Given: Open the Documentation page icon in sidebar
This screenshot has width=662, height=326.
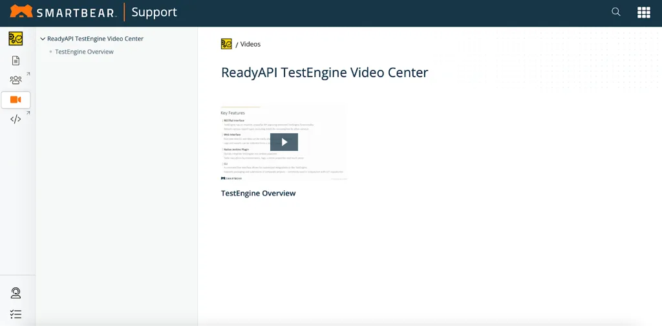Looking at the screenshot, I should (x=16, y=61).
